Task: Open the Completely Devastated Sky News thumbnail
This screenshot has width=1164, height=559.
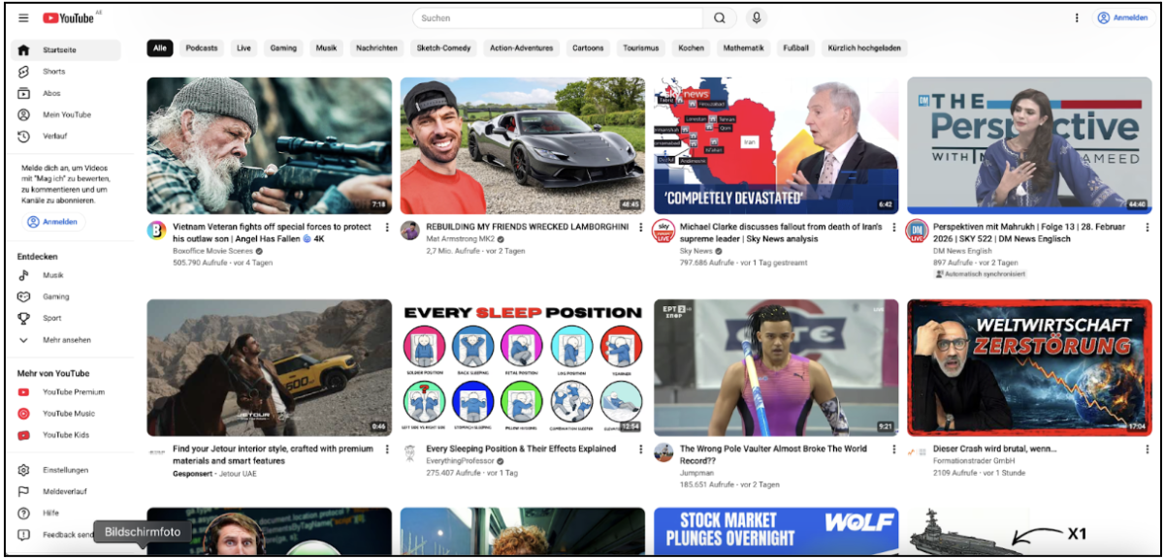Action: pyautogui.click(x=776, y=145)
